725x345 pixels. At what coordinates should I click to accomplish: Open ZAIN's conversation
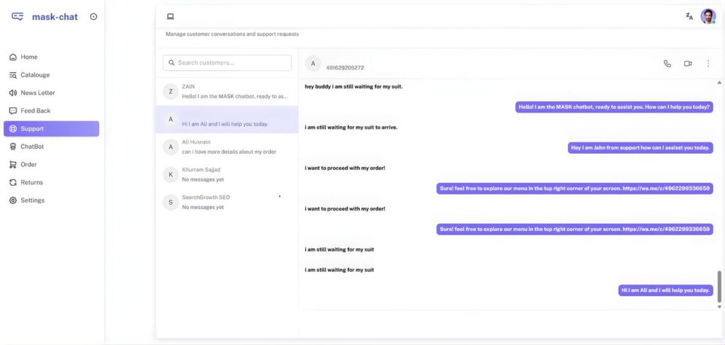pyautogui.click(x=227, y=91)
